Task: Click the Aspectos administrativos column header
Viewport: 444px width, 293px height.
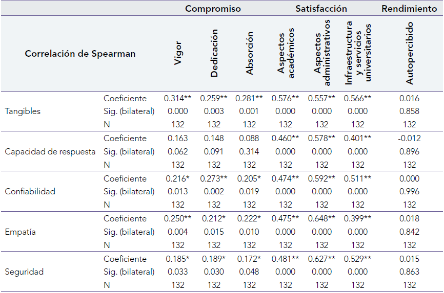Action: point(321,53)
